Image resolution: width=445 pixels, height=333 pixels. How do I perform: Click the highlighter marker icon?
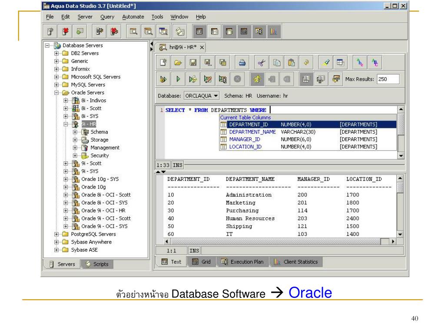click(326, 62)
